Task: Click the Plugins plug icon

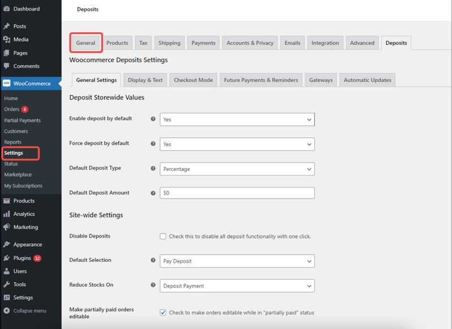Action: (7, 258)
